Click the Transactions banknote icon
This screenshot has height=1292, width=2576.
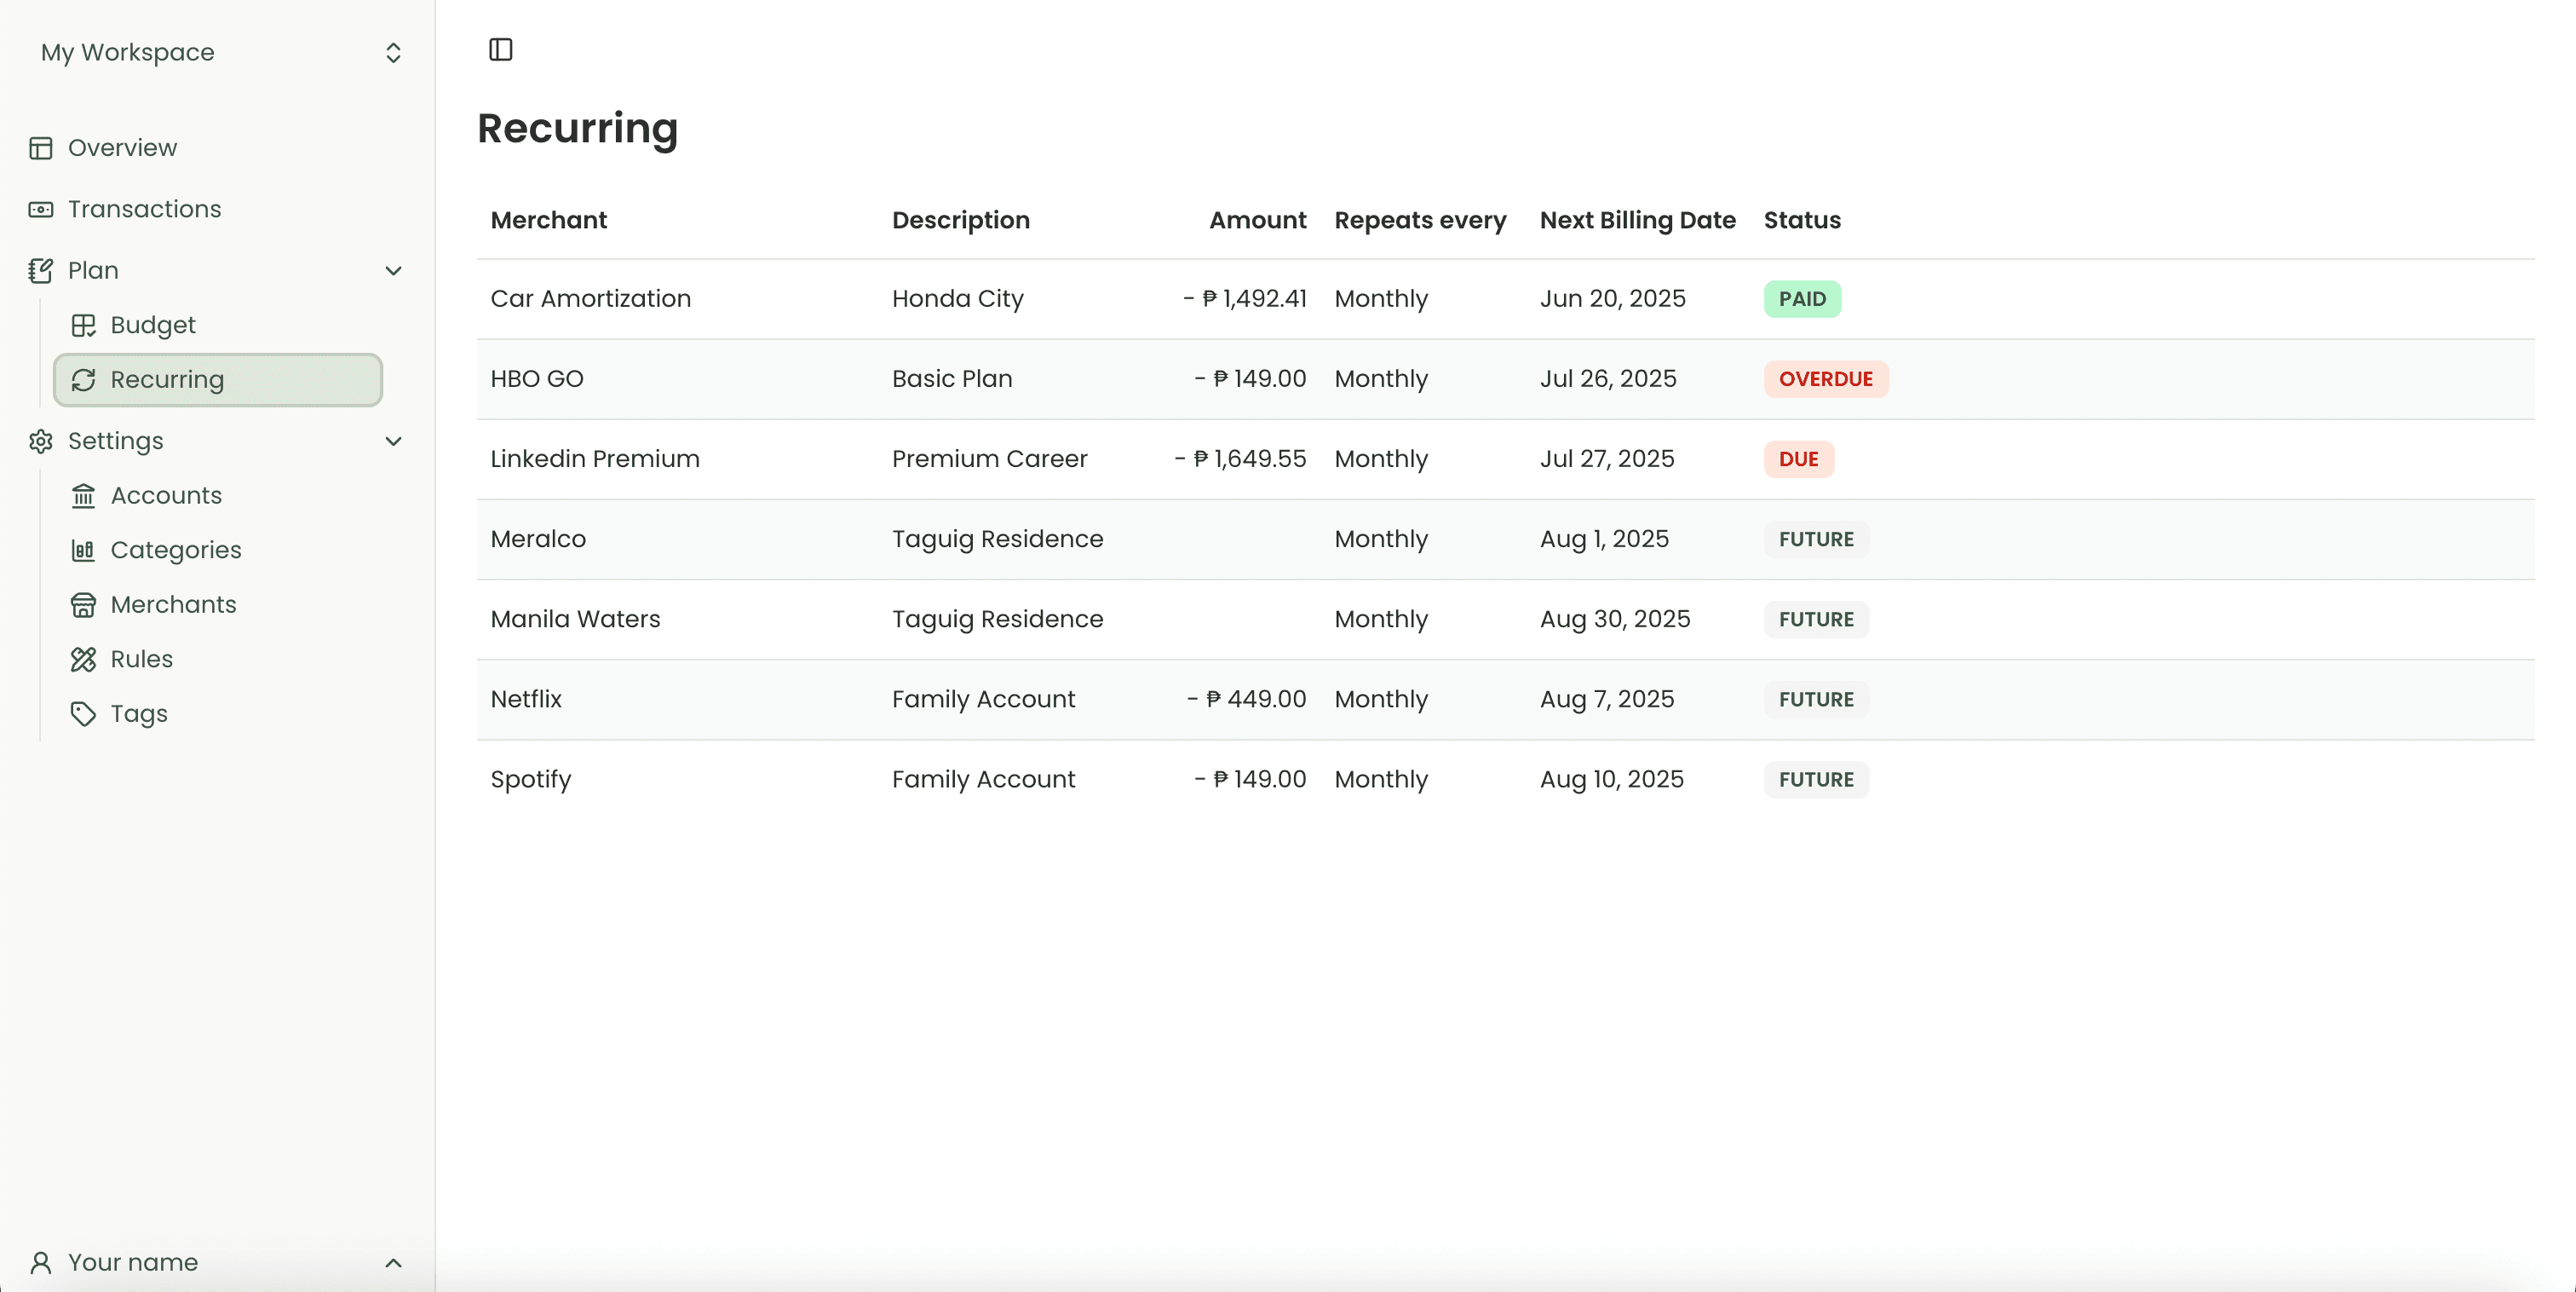click(41, 209)
